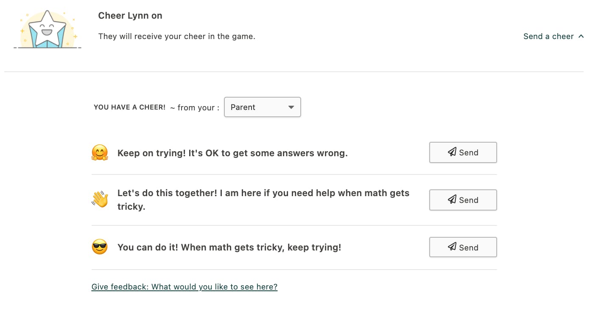Click the "~ from your :" label
590x315 pixels.
click(x=195, y=108)
